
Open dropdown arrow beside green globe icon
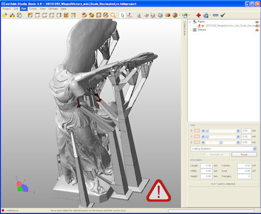(190, 15)
